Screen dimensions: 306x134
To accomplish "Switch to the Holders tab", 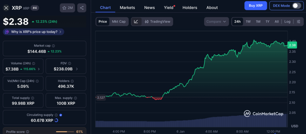I will pos(190,7).
